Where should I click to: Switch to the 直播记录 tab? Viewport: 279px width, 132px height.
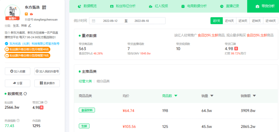click(x=230, y=6)
